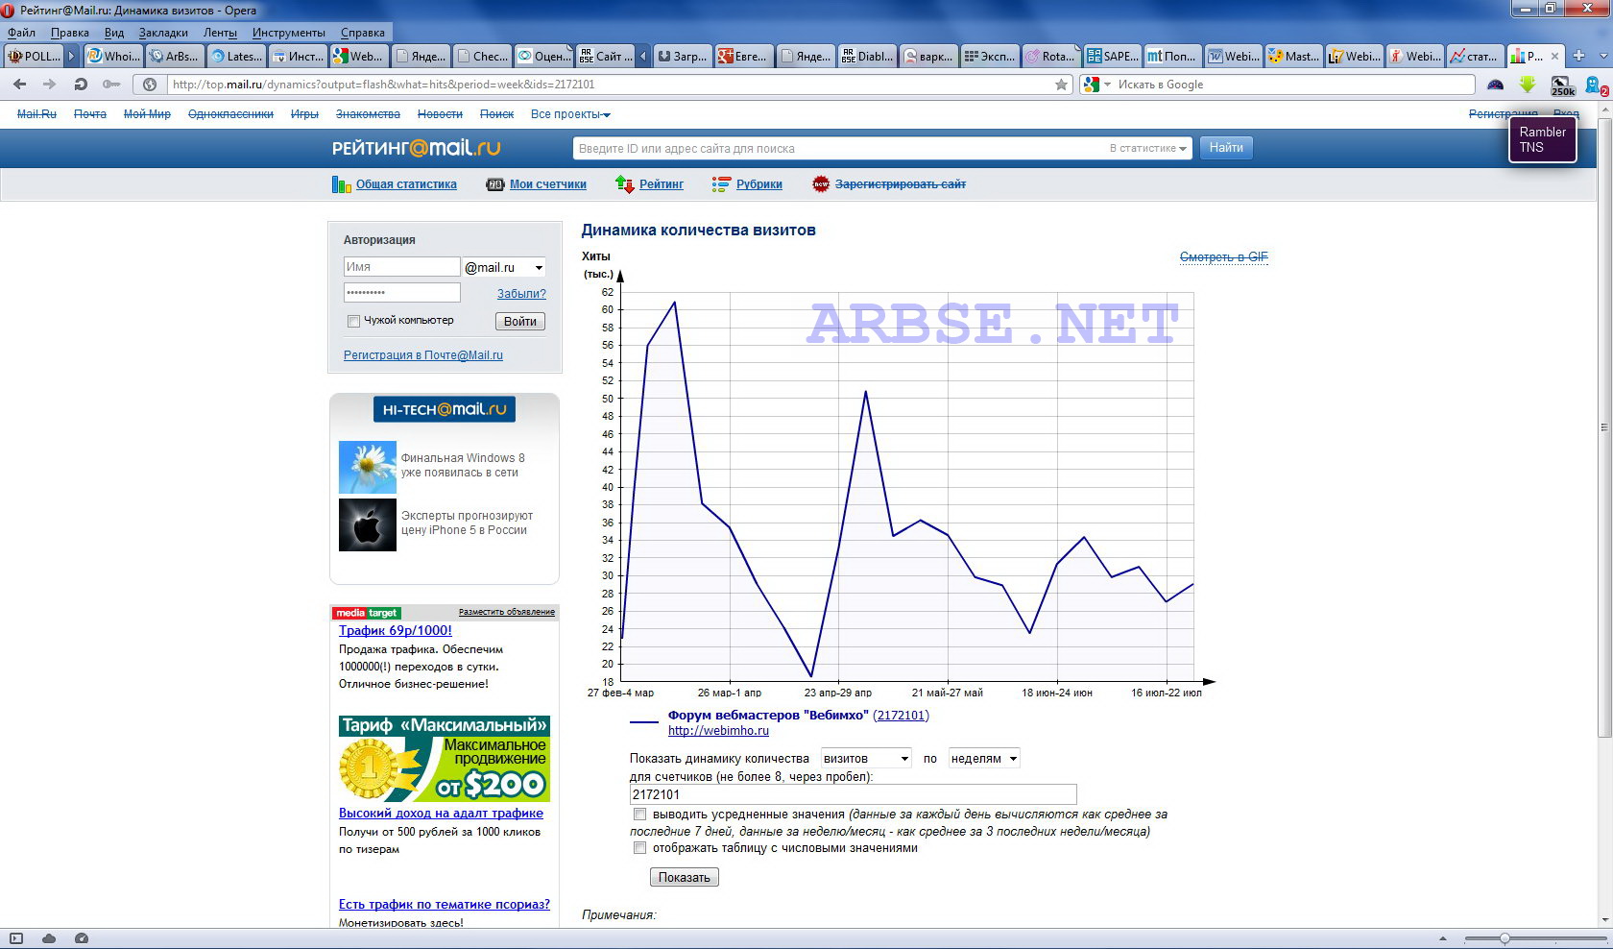1613x949 pixels.
Task: Click the Ghostery ghost extension icon
Action: click(x=1596, y=85)
